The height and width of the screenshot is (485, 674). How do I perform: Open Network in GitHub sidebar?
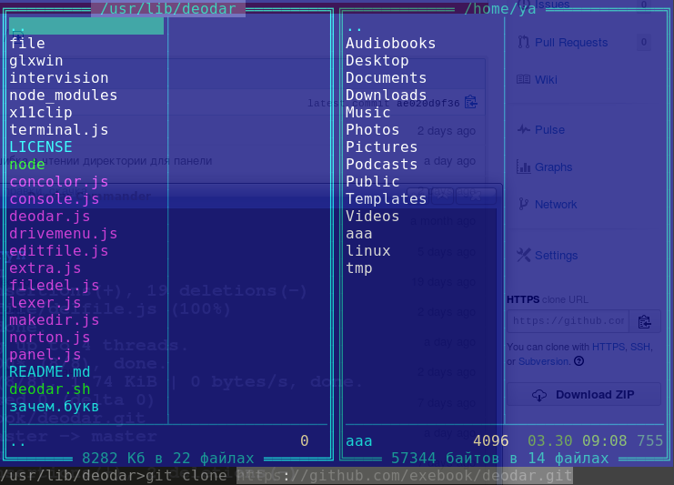[556, 205]
